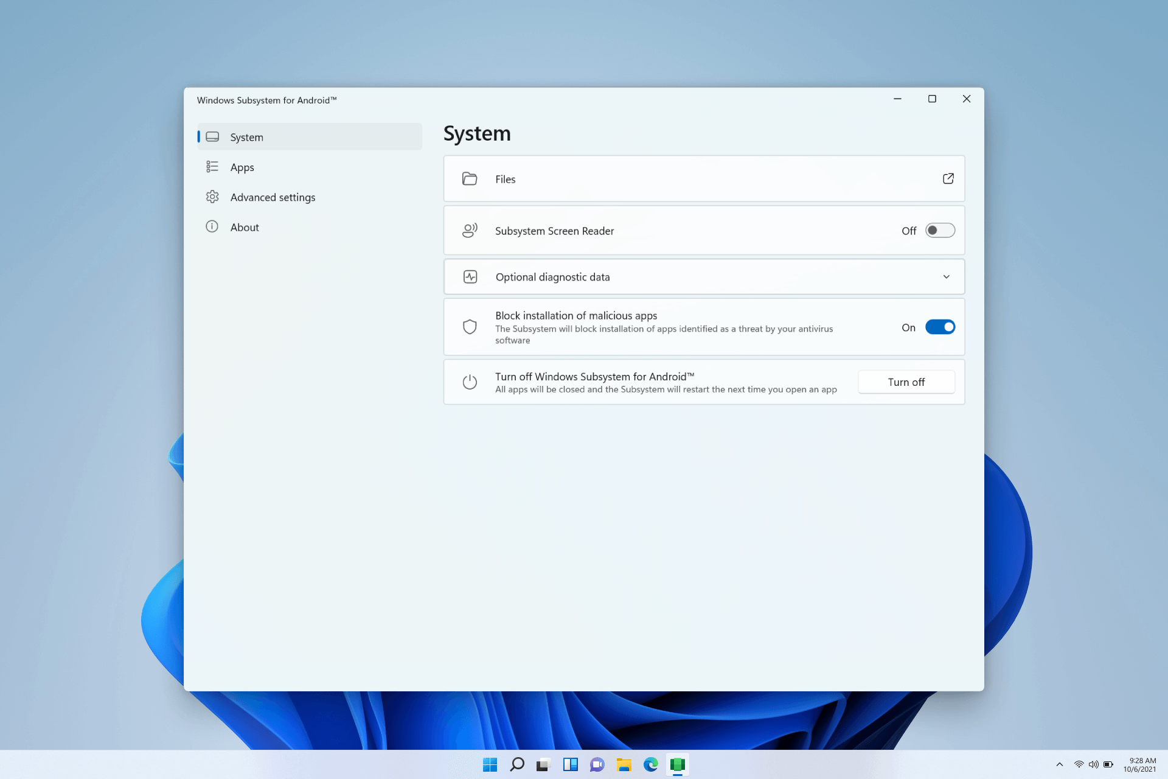Disable Block installation of malicious apps
This screenshot has width=1168, height=779.
939,326
